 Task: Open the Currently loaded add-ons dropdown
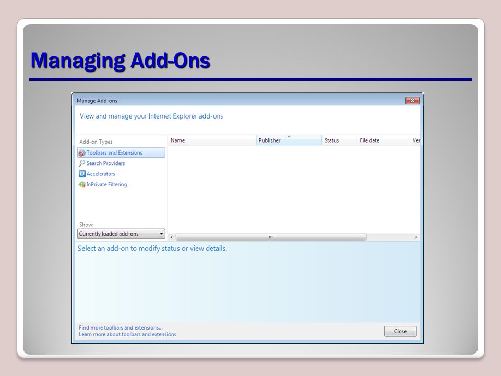coord(121,234)
